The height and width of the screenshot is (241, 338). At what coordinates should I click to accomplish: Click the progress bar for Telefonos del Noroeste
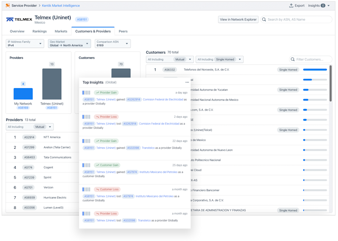click(x=315, y=70)
